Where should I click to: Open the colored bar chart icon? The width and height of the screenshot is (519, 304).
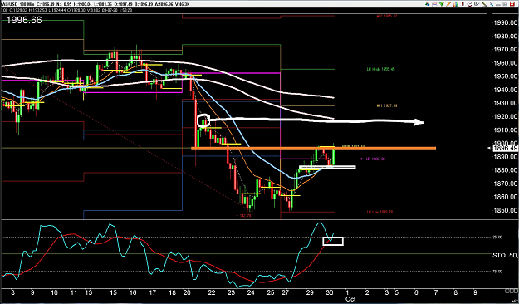(x=456, y=4)
